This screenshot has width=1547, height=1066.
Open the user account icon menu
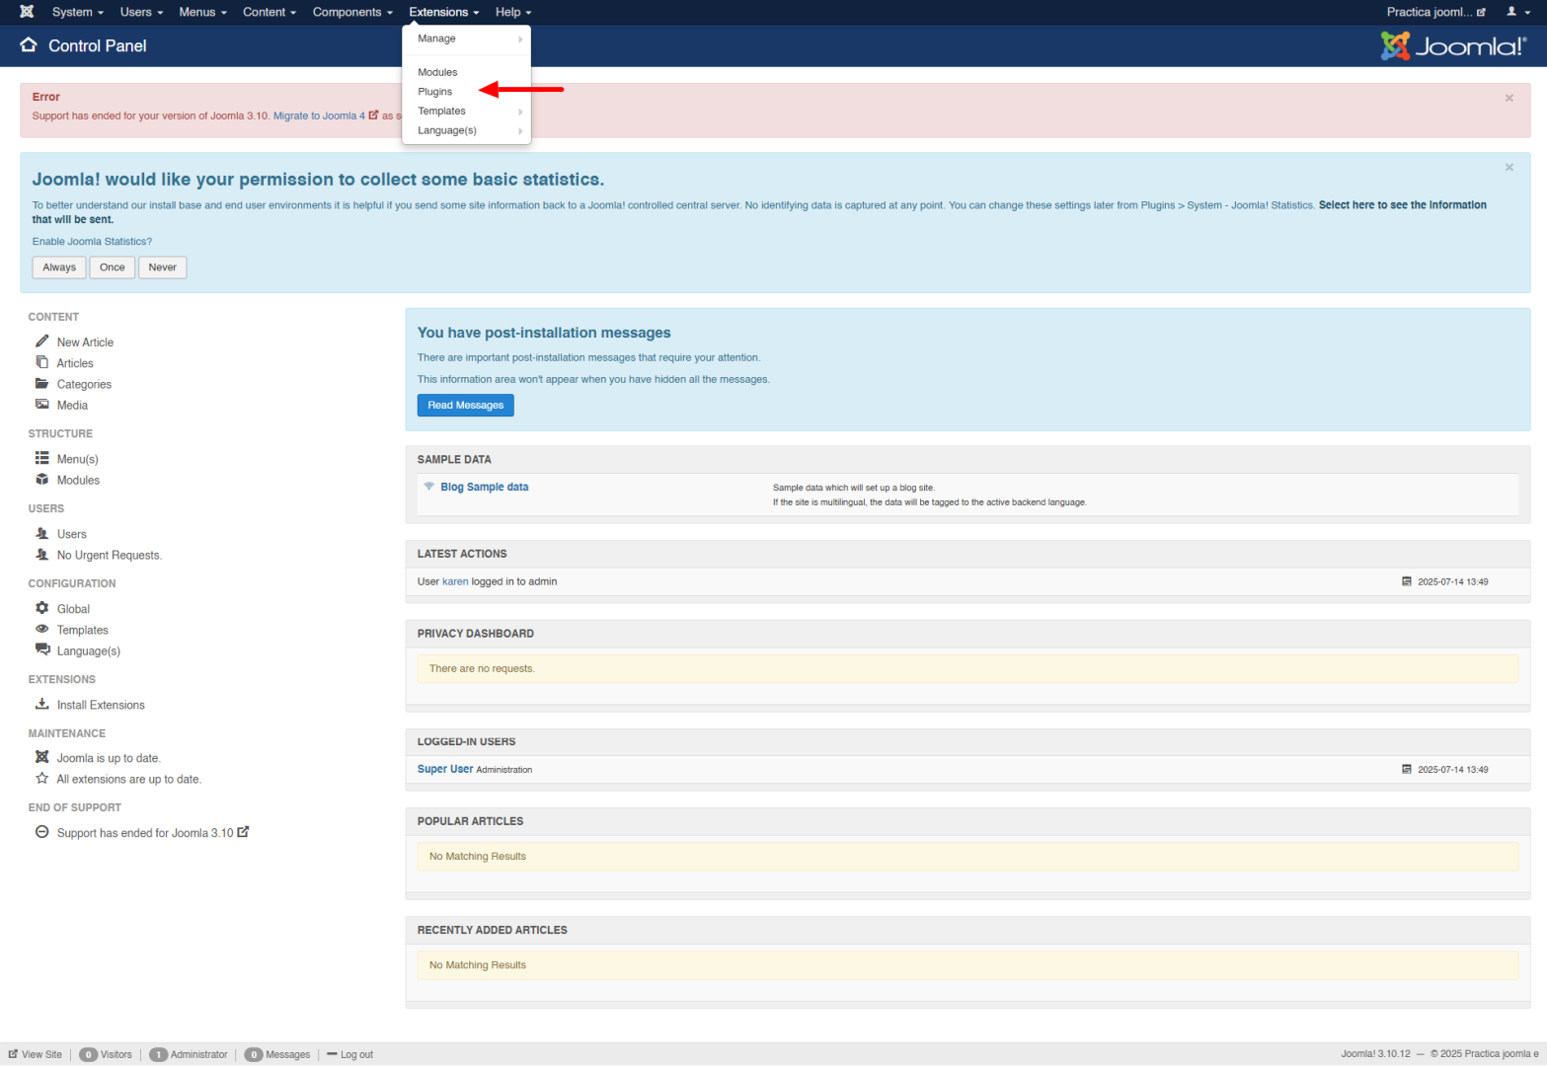click(1517, 12)
